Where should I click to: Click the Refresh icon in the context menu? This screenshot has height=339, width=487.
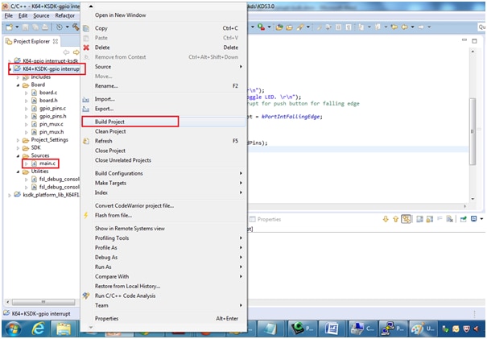[87, 141]
